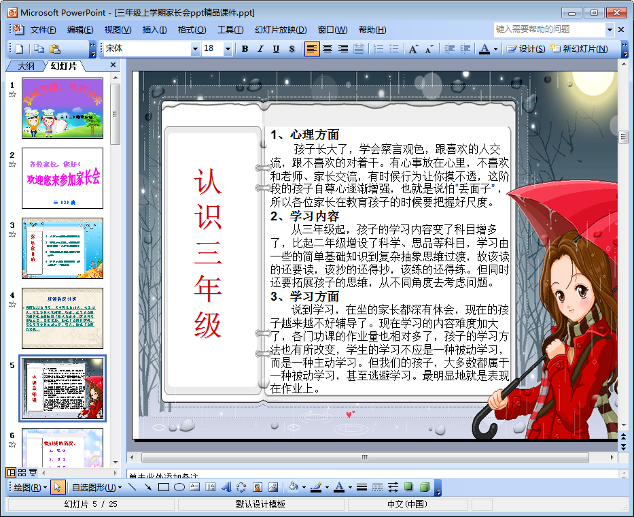Viewport: 634px width, 517px height.
Task: Choose the select objects arrow tool
Action: coord(57,488)
